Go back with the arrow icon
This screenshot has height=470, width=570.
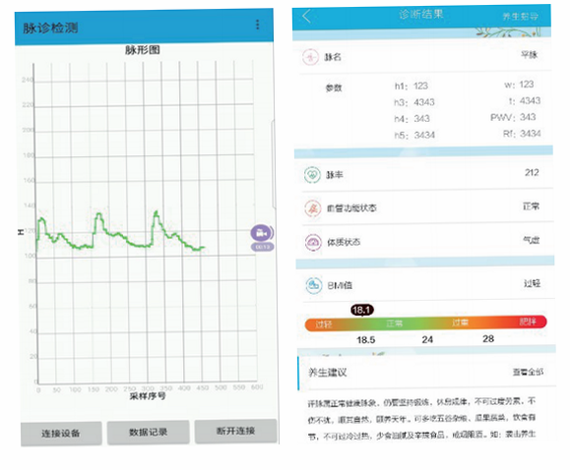[306, 16]
